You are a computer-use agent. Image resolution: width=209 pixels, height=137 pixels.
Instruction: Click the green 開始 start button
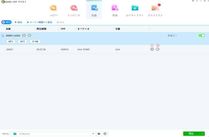(x=191, y=134)
